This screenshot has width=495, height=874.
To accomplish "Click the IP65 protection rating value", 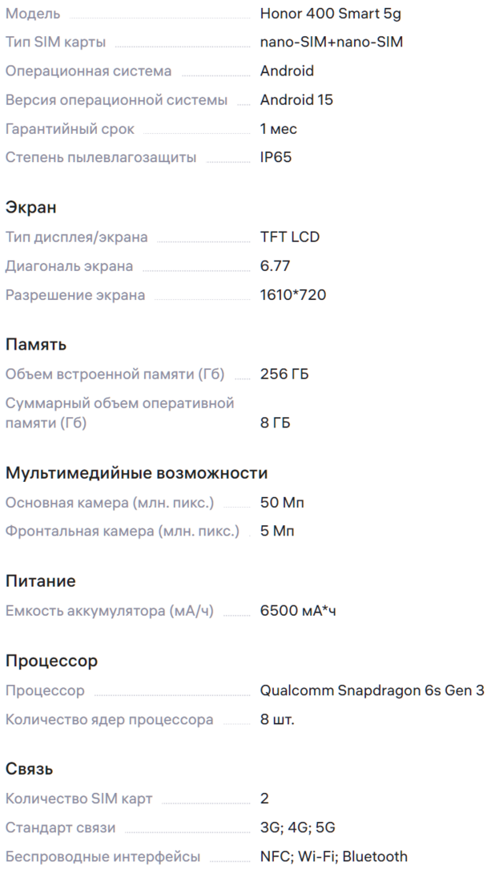I will point(276,158).
